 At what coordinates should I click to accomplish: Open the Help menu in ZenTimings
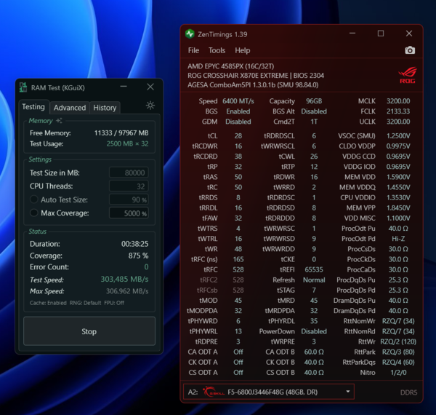243,50
